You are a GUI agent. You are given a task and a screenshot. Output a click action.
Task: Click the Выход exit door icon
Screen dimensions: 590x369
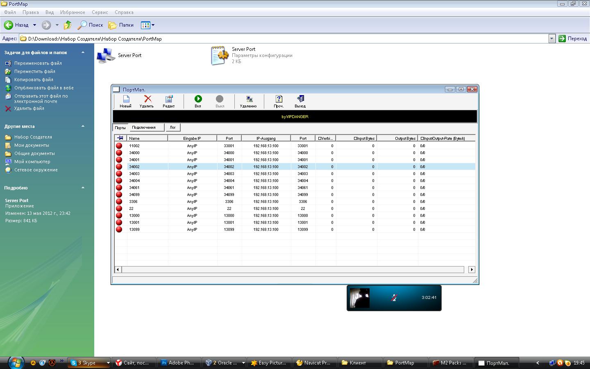click(x=300, y=99)
